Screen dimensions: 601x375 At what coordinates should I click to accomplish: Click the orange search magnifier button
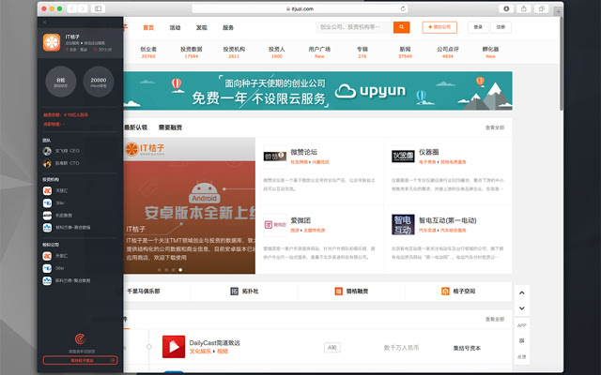point(401,28)
